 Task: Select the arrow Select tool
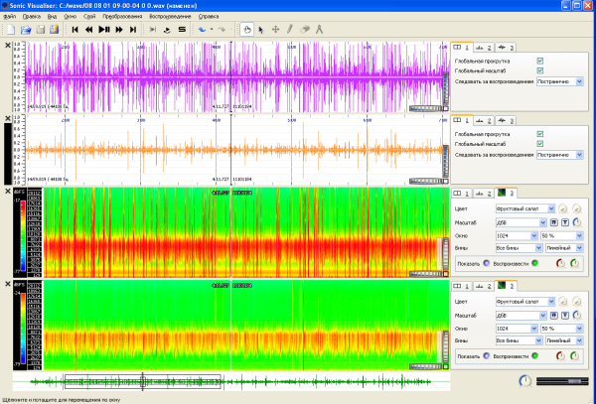[261, 29]
